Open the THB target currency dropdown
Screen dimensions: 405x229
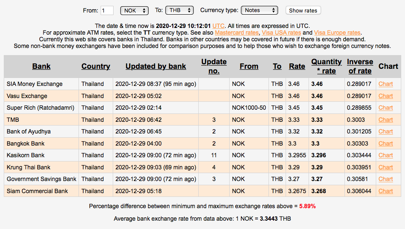pos(179,10)
